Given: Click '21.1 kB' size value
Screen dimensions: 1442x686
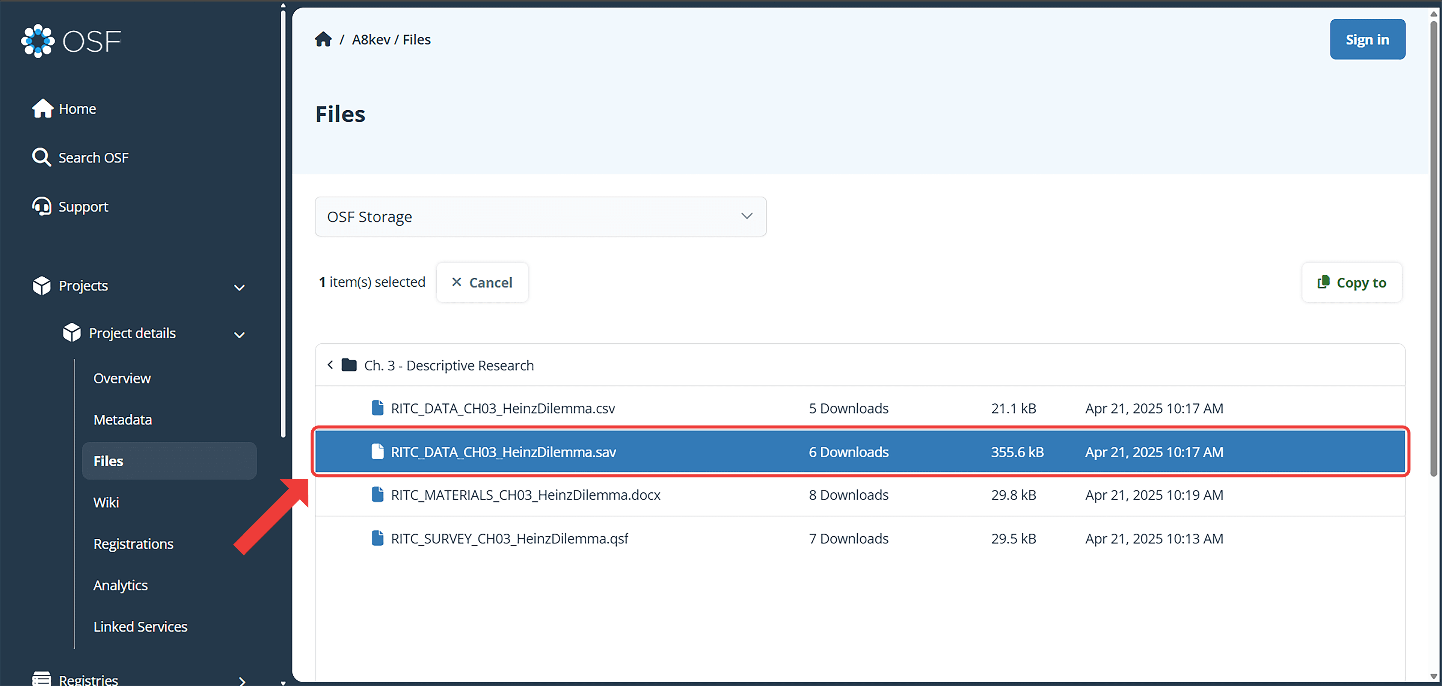Looking at the screenshot, I should coord(1013,408).
